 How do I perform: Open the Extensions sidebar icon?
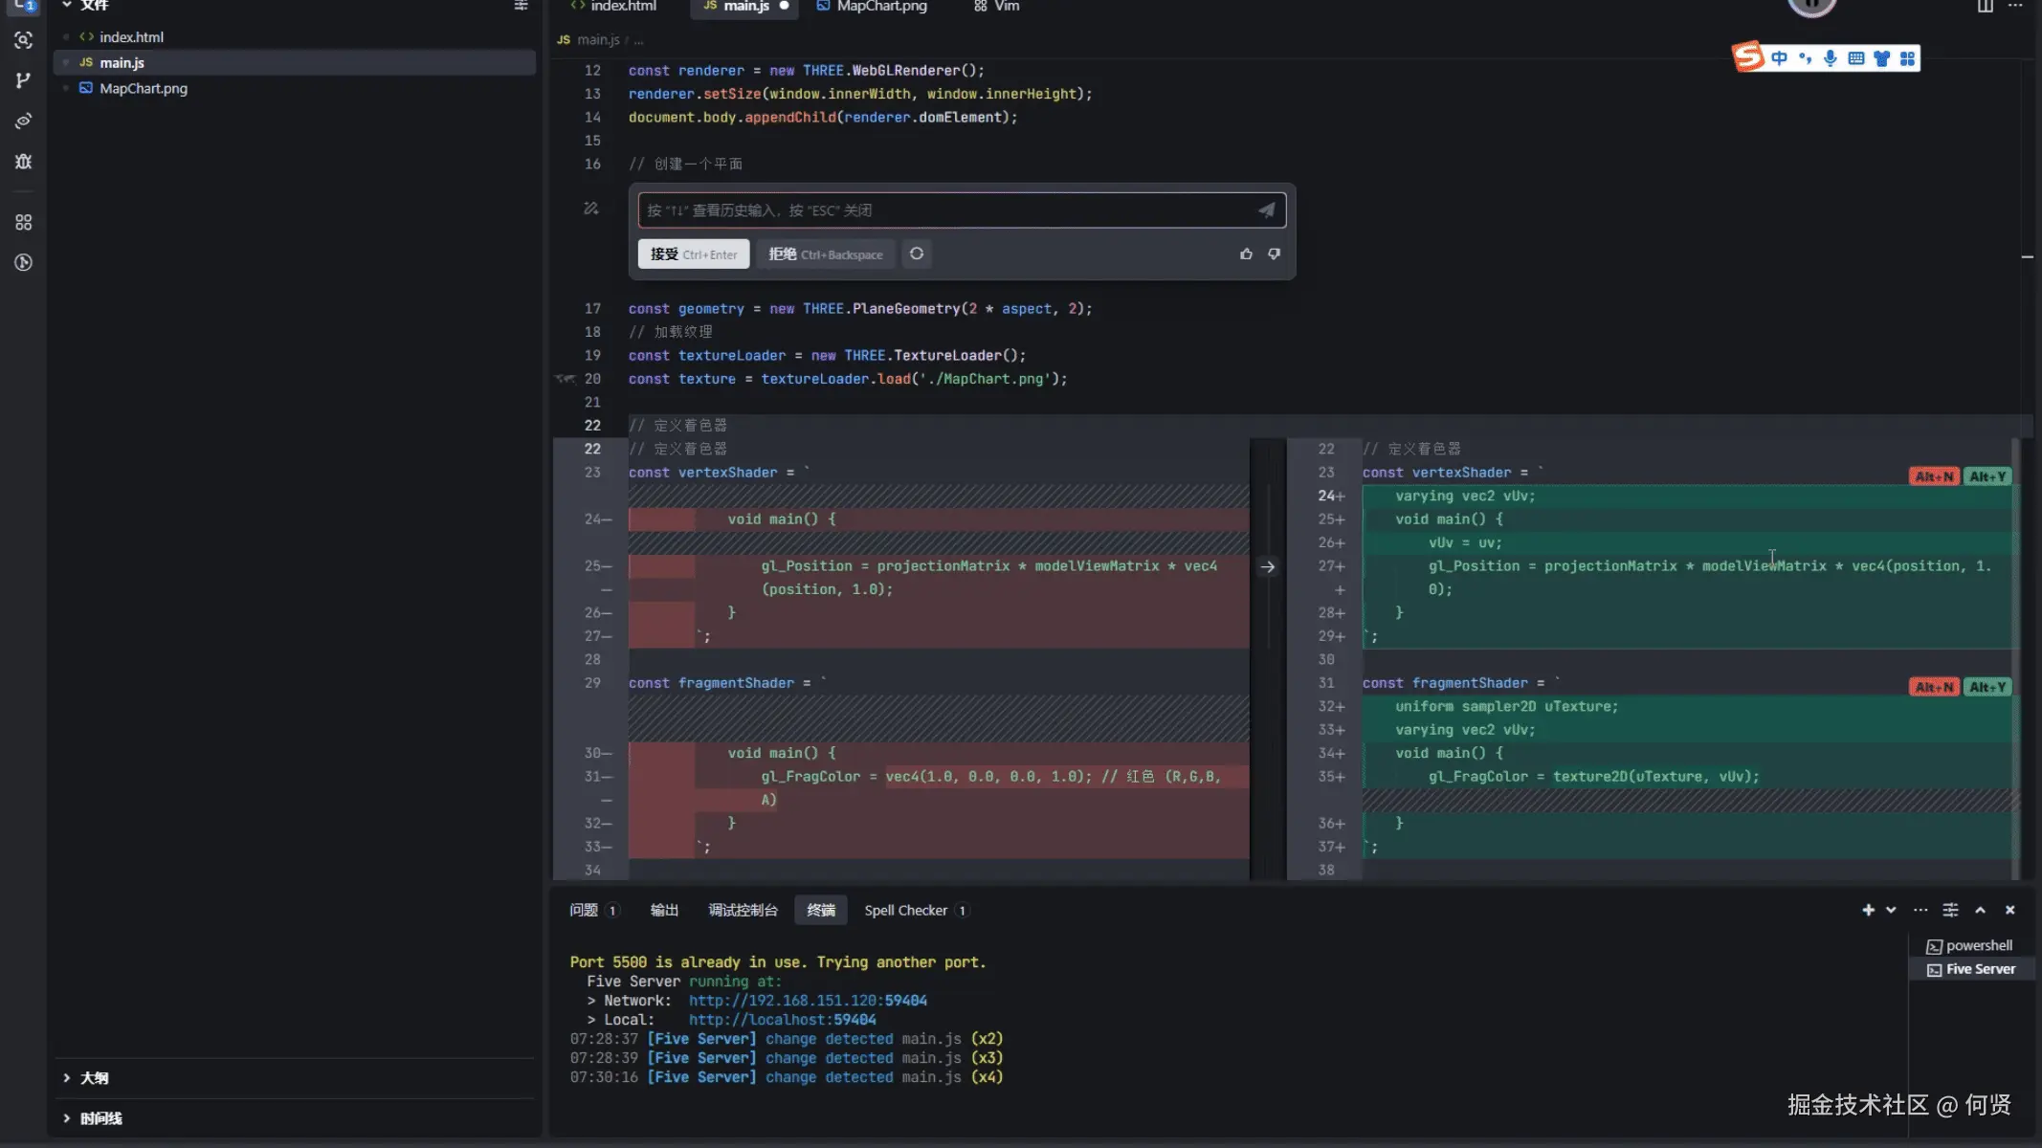point(23,222)
